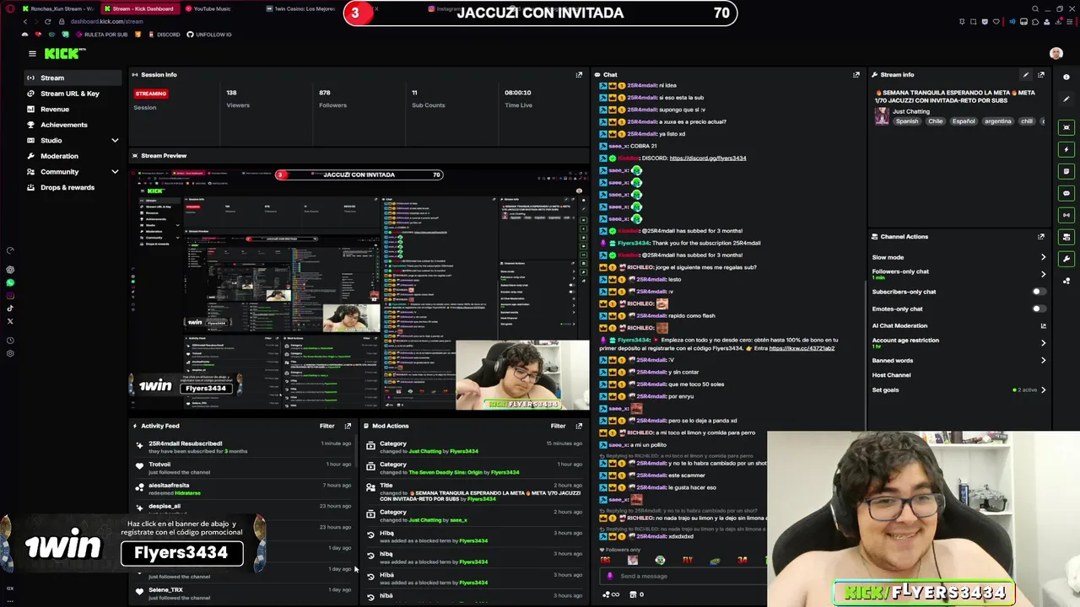
Task: Click RULETA POR SUB bookmark
Action: [x=102, y=35]
